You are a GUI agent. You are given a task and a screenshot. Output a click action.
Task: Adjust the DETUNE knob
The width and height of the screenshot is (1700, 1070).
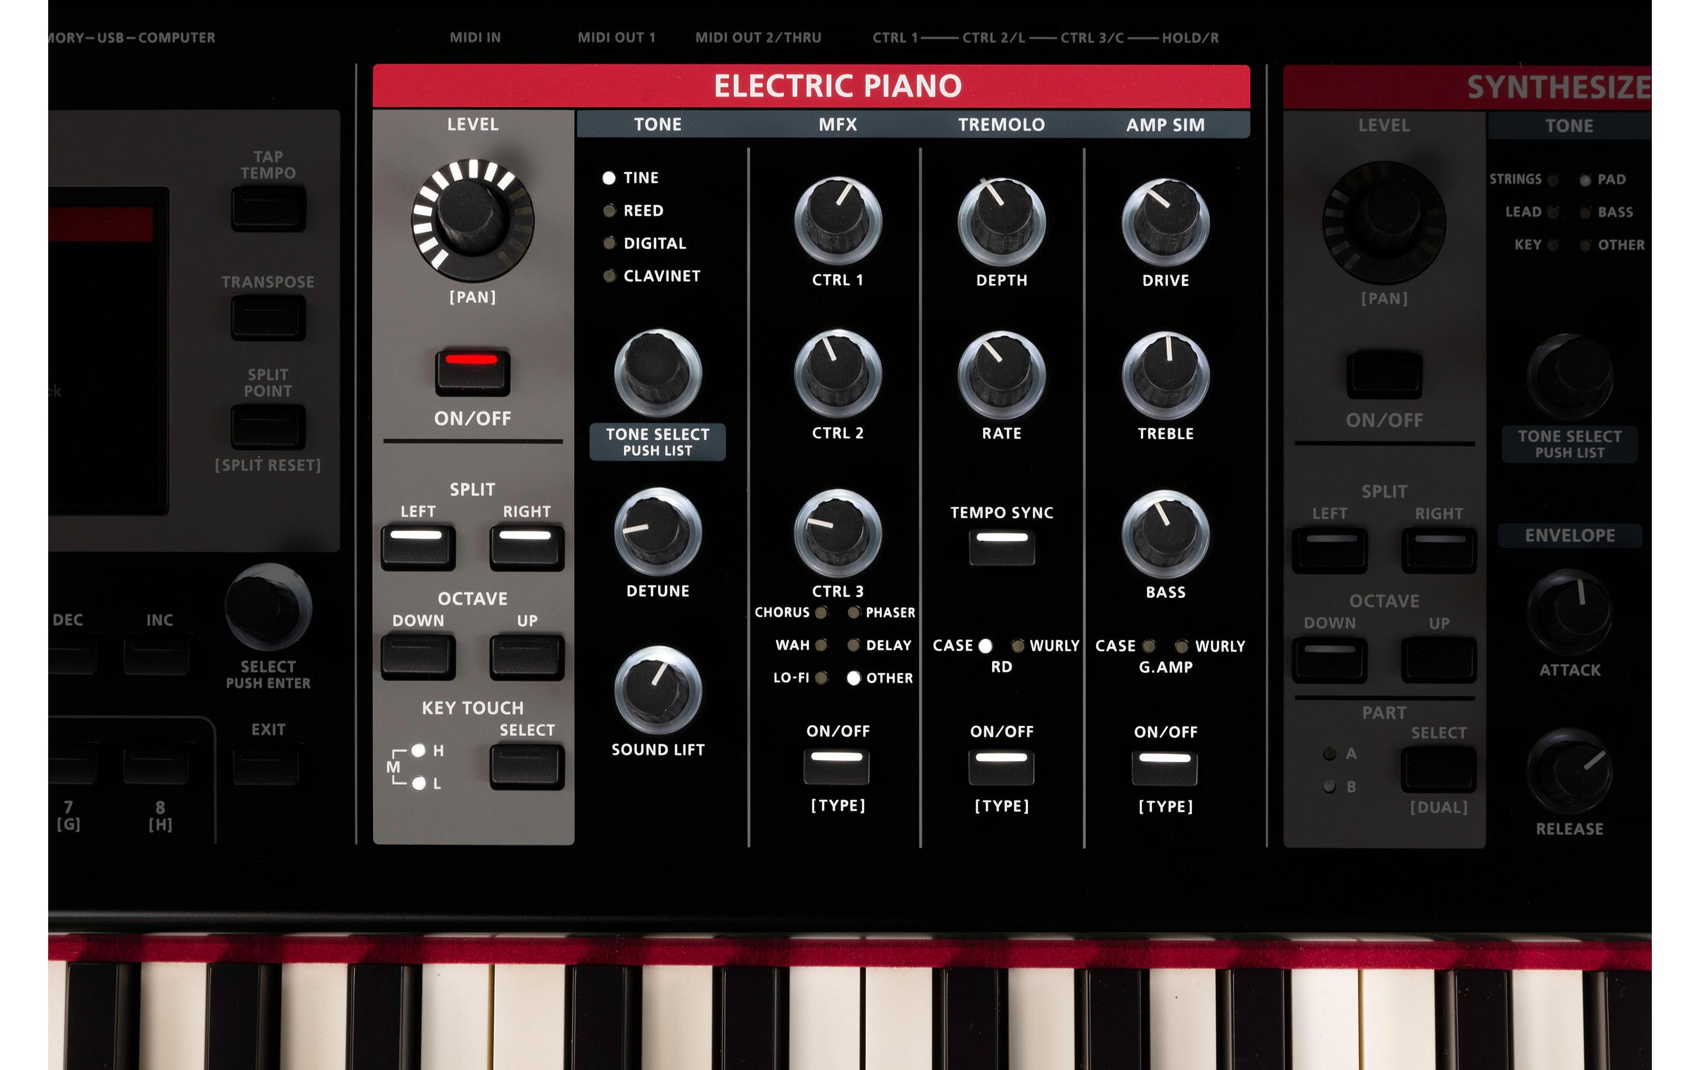[x=658, y=531]
